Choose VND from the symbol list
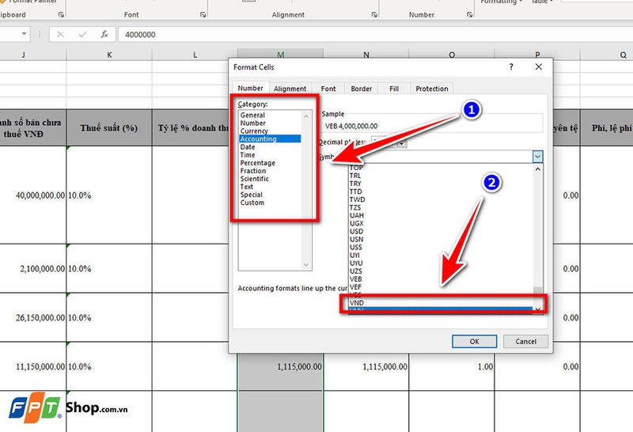Viewport: 633px width, 432px height. [x=358, y=302]
